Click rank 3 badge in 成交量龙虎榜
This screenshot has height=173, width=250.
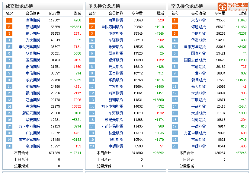(9, 33)
